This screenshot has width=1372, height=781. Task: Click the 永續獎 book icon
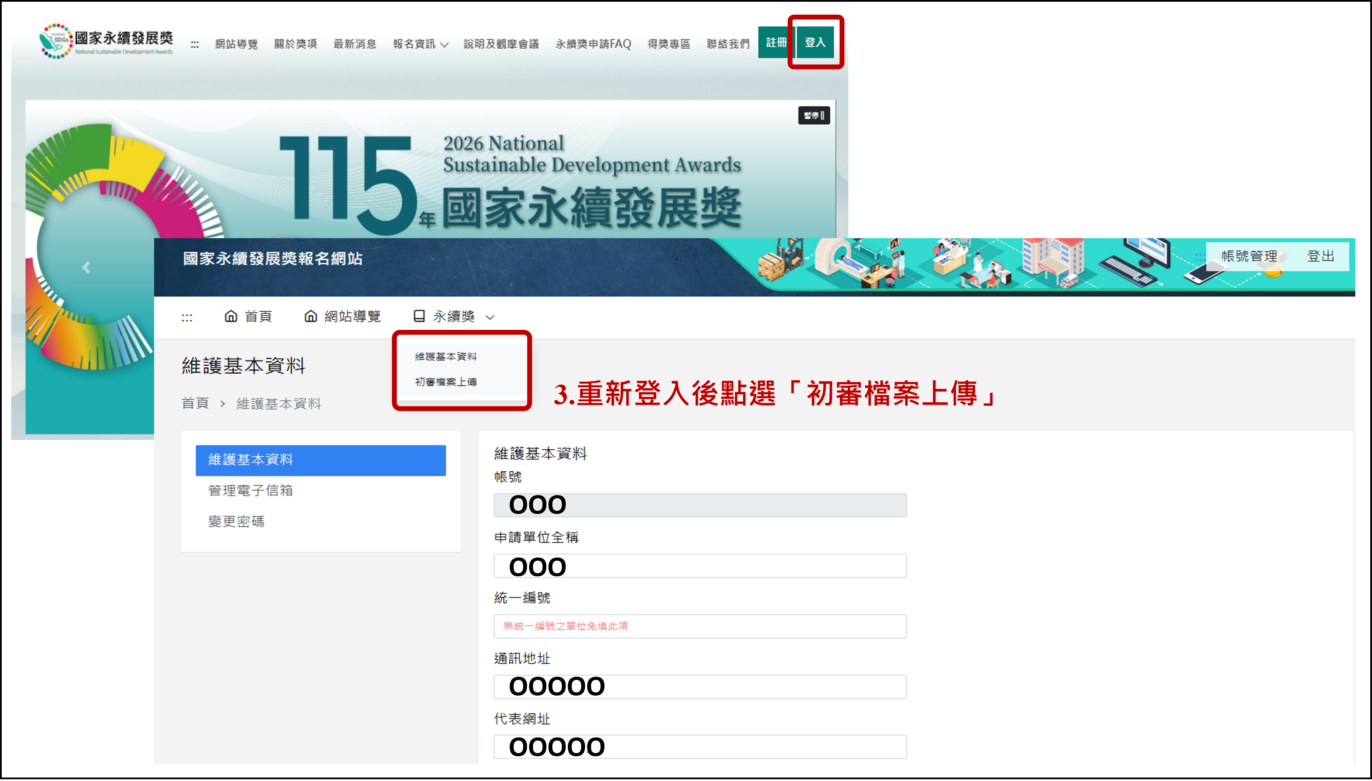tap(419, 317)
